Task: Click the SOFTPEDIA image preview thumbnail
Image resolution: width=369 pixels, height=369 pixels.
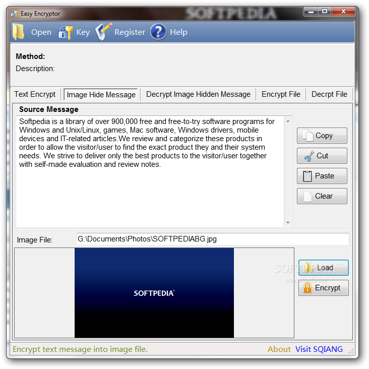Action: click(x=154, y=293)
